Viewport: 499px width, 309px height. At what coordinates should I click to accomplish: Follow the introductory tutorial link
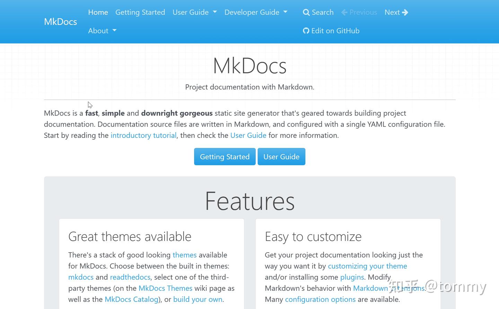coord(143,135)
